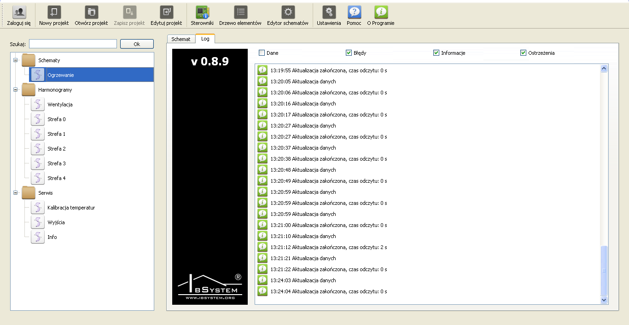This screenshot has width=629, height=325.
Task: Click the O Programie info icon
Action: pyautogui.click(x=381, y=12)
